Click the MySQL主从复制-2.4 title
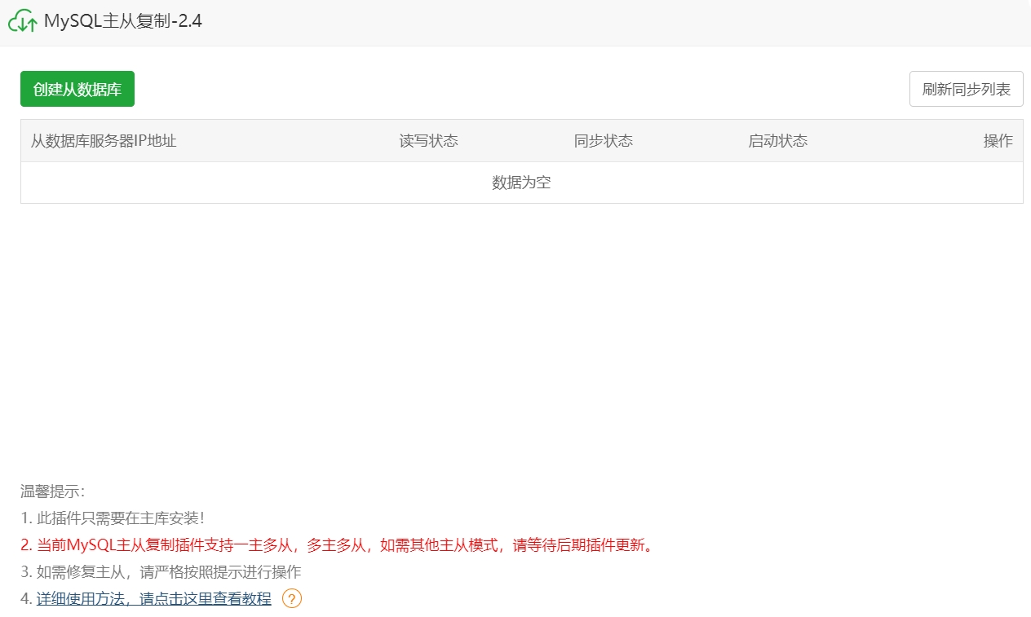Viewport: 1031px width, 617px height. (122, 20)
